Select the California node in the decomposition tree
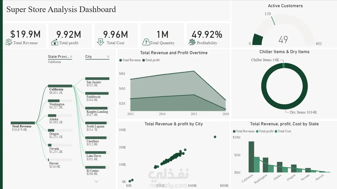This screenshot has height=189, width=337. pyautogui.click(x=60, y=86)
